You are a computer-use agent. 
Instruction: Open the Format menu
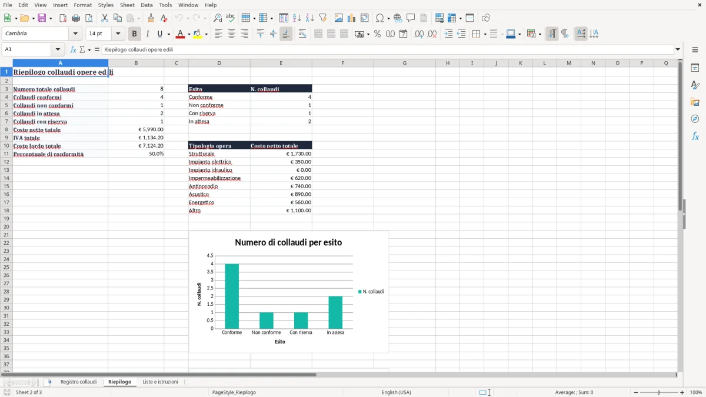click(83, 5)
